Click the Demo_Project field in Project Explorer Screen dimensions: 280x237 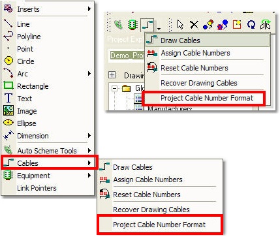click(x=127, y=55)
